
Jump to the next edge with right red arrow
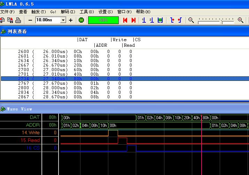[133, 20]
